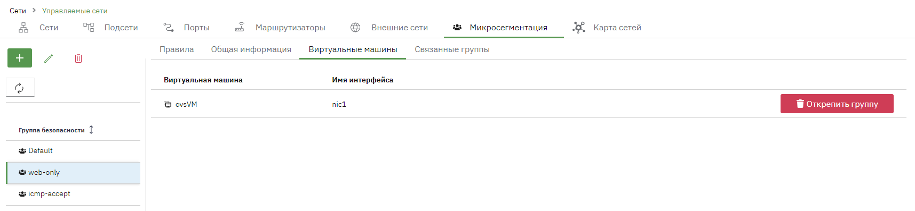
Task: Detach group with Открепить группу button
Action: click(837, 104)
